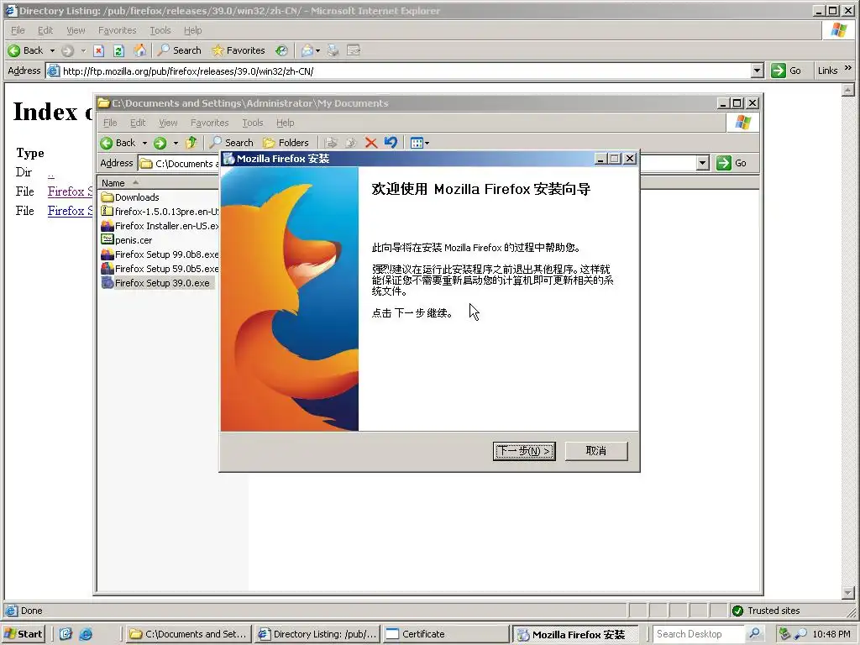The image size is (860, 645).
Task: Click the Cancel (取消) button in Firefox installer
Action: 596,451
